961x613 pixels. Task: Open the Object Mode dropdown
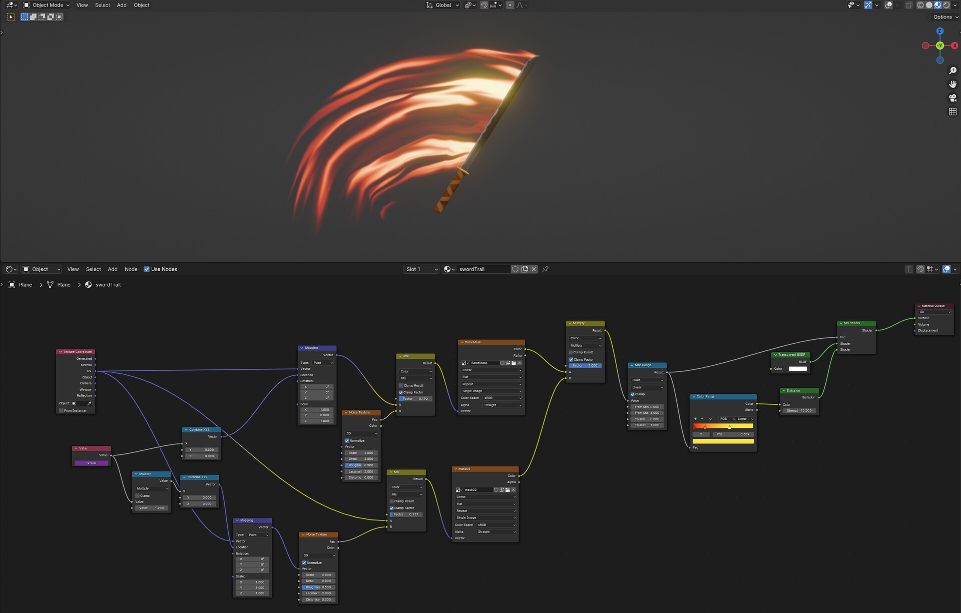tap(47, 5)
